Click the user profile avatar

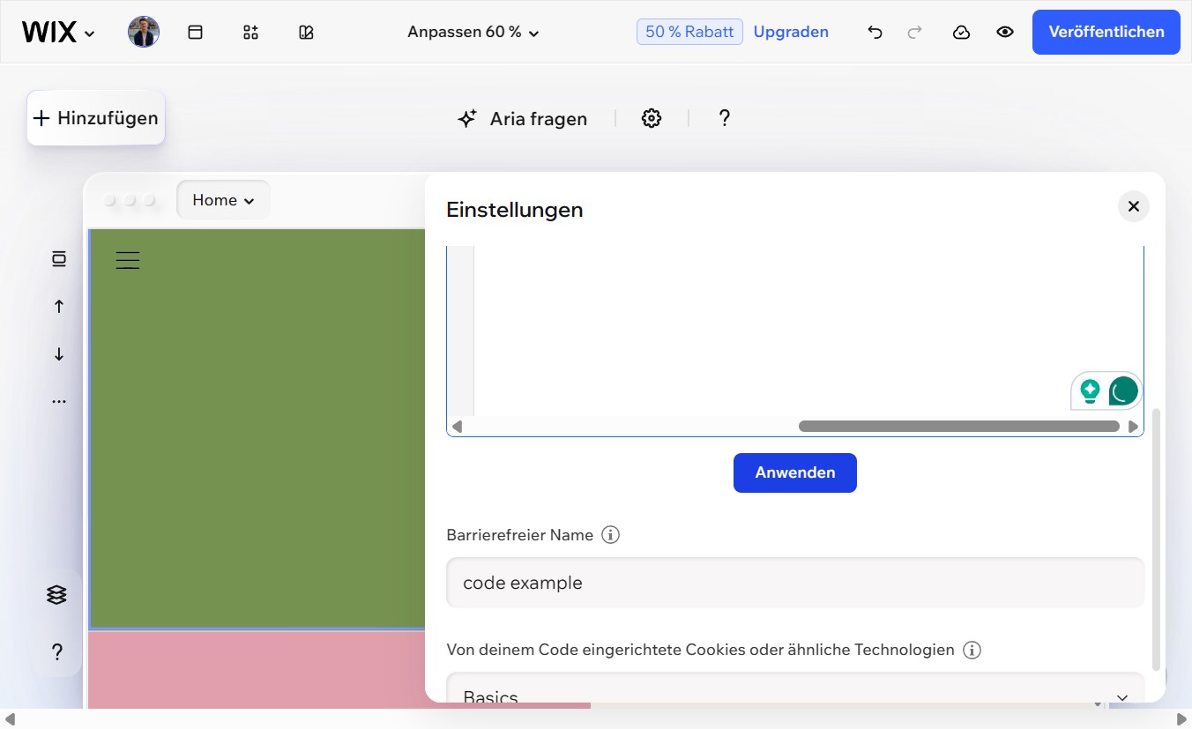pos(144,32)
